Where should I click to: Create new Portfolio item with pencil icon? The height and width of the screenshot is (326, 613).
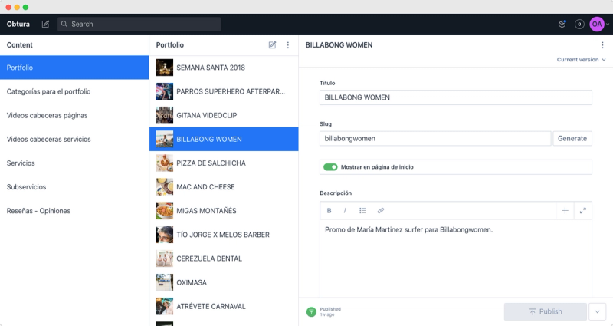[x=272, y=45]
